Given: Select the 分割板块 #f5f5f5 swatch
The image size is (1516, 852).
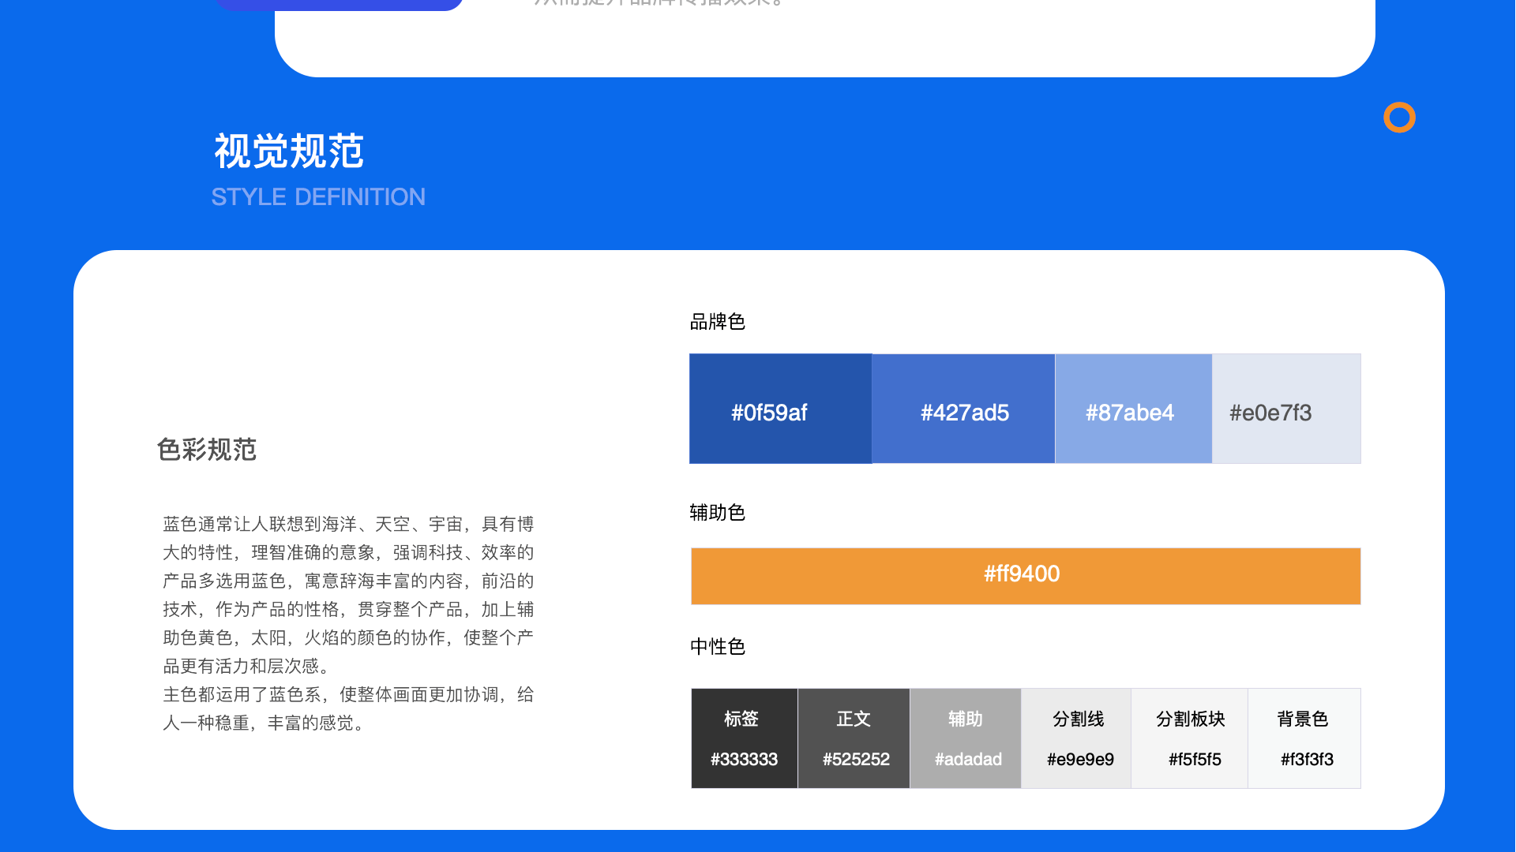Looking at the screenshot, I should pyautogui.click(x=1190, y=738).
